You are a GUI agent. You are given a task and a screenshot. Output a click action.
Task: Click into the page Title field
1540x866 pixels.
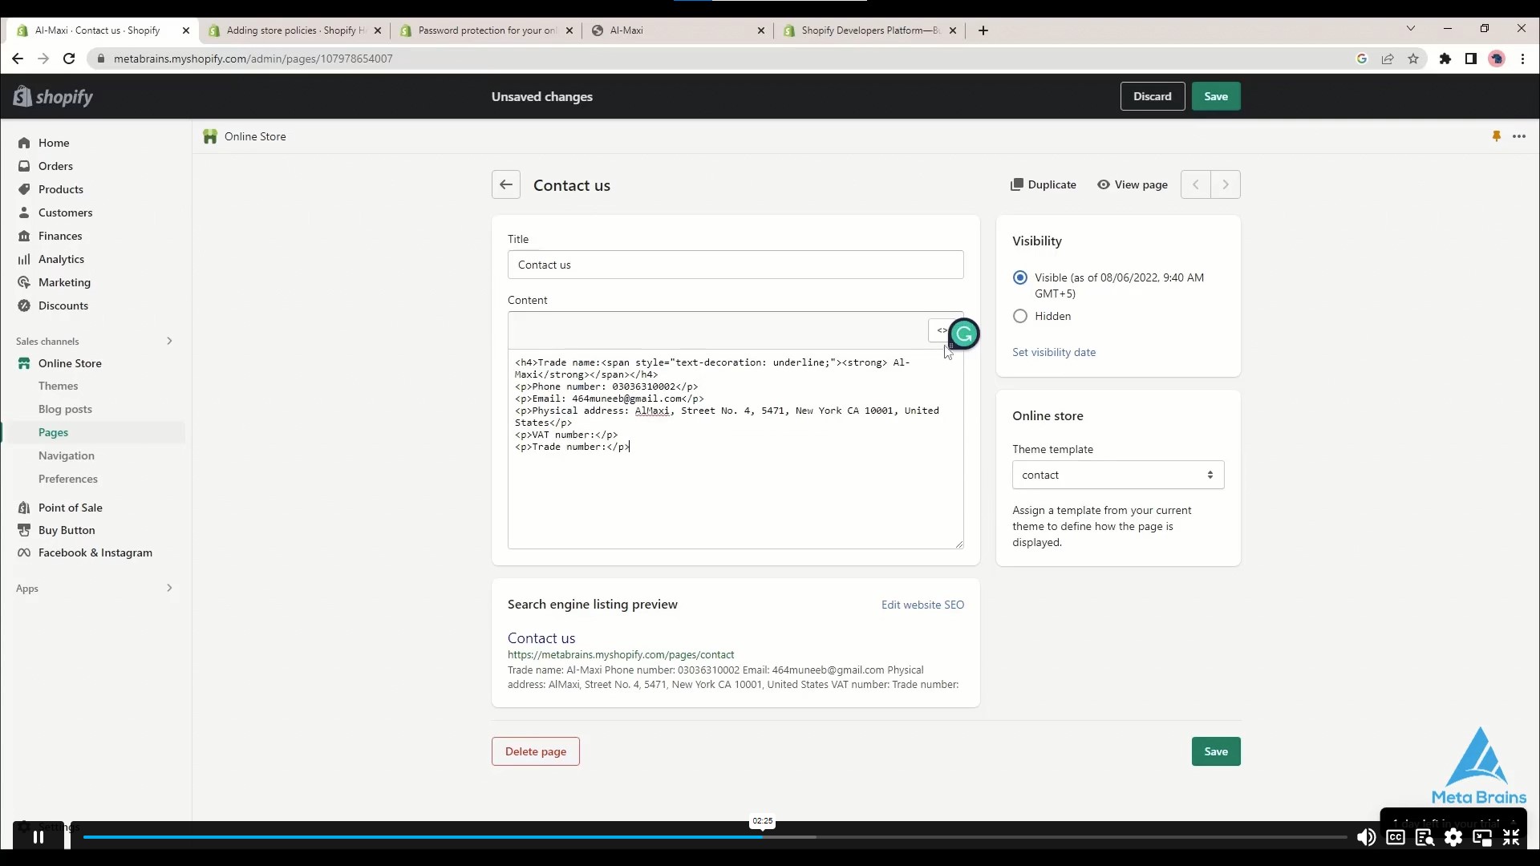pos(735,265)
